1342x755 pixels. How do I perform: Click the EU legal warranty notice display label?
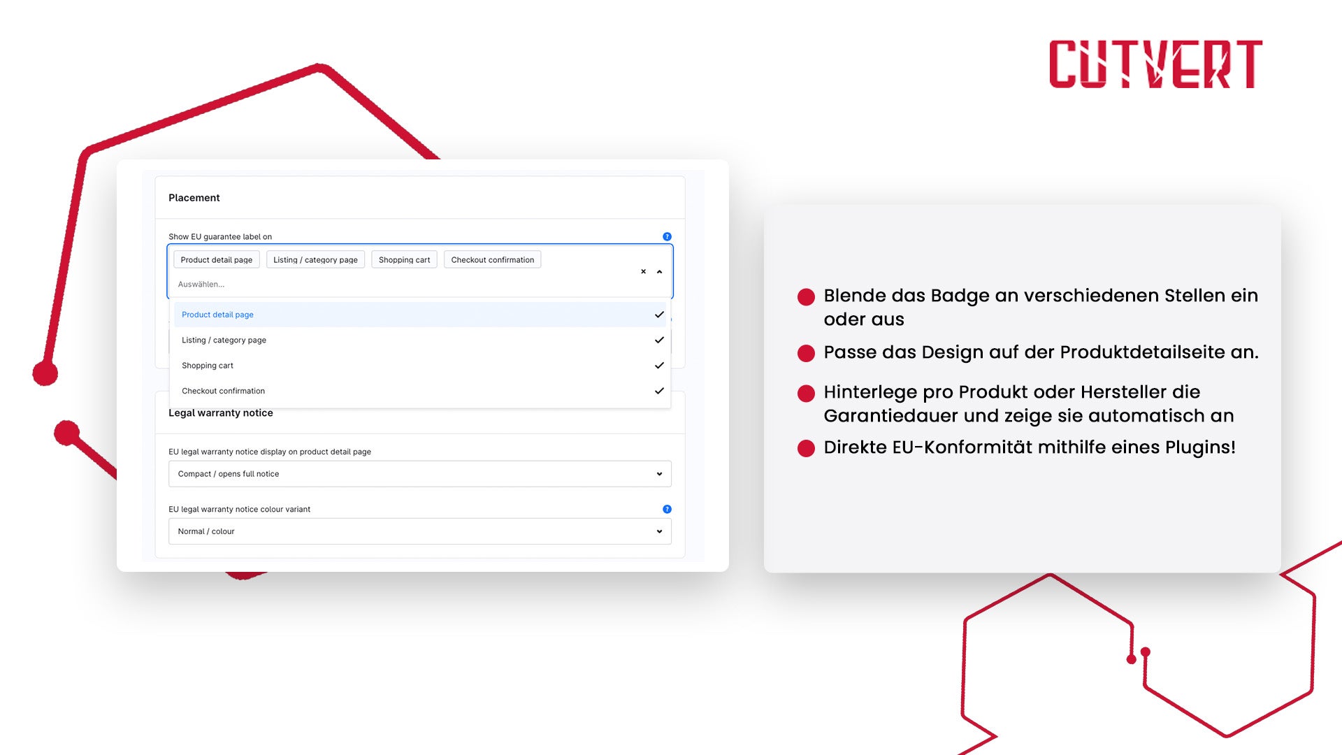[x=270, y=452]
